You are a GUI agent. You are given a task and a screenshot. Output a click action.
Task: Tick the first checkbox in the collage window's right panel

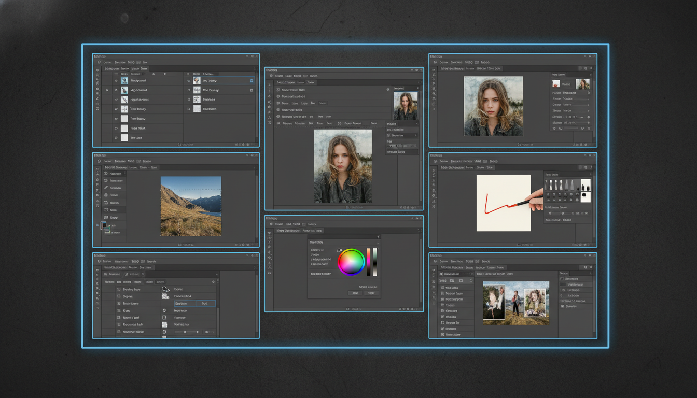pyautogui.click(x=563, y=279)
